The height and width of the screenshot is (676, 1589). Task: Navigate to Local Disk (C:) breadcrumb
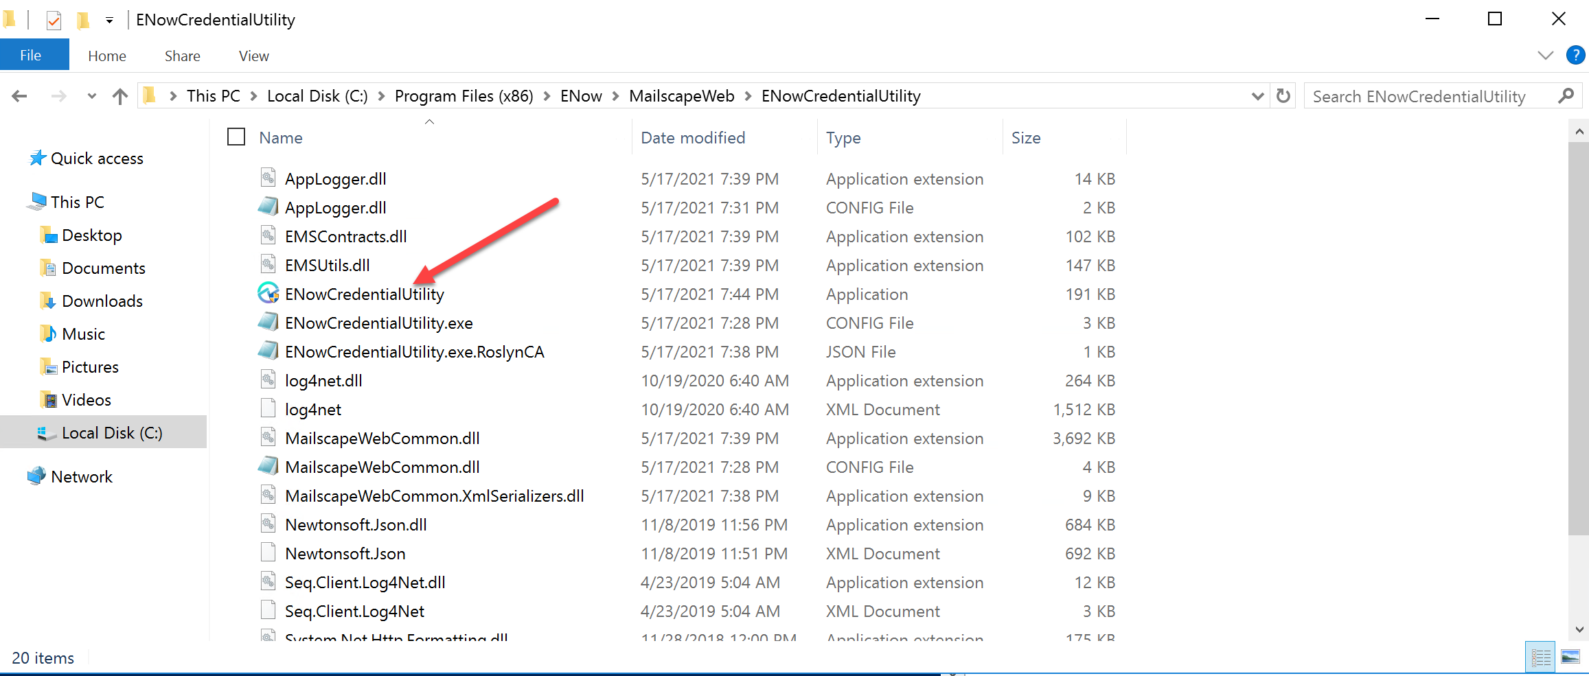[317, 96]
